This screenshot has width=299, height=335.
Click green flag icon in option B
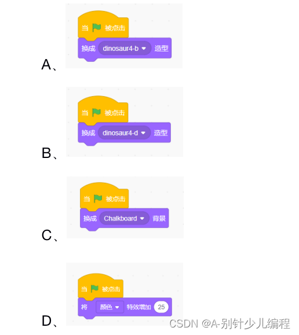point(96,112)
